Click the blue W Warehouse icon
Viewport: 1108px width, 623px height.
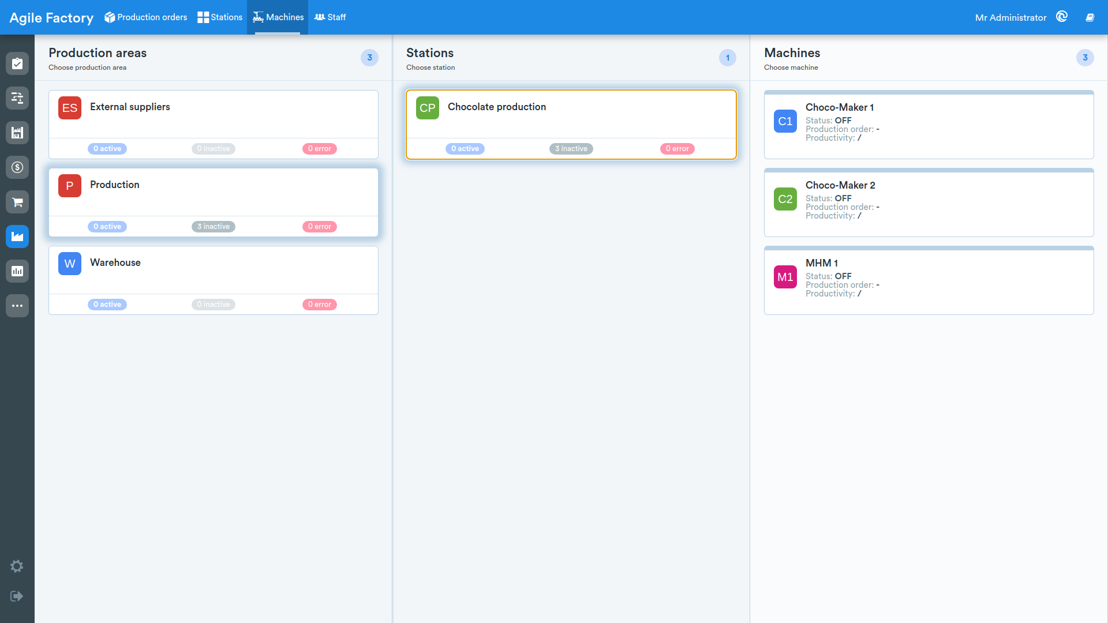pyautogui.click(x=70, y=264)
